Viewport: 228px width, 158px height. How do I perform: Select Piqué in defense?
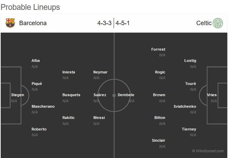pos(37,84)
